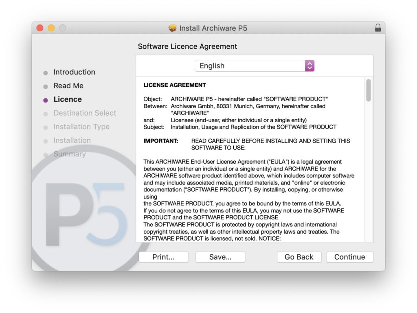Click the purple chevron arrows of the language selector
The height and width of the screenshot is (313, 417).
point(309,66)
